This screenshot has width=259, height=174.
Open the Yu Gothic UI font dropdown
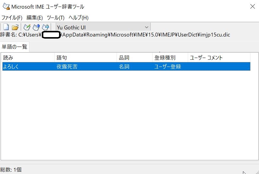pyautogui.click(x=103, y=27)
